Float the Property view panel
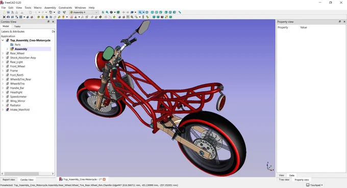 pyautogui.click(x=340, y=21)
